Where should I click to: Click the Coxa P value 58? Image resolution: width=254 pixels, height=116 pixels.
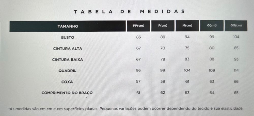[163, 82]
